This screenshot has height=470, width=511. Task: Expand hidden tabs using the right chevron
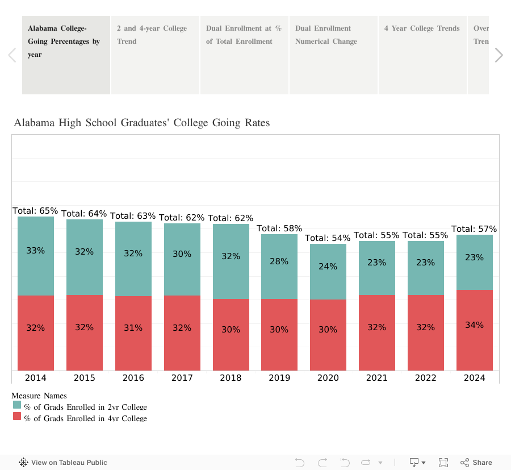tap(499, 55)
